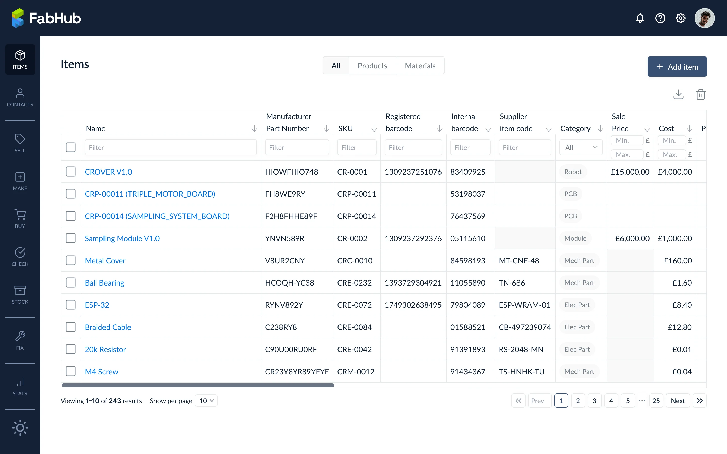Focus the Supplier item code filter

[x=525, y=148]
